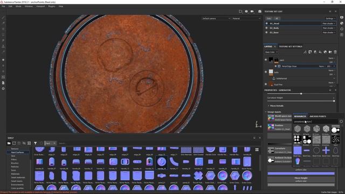Click the shader settings sphere icon on right dock
Image resolution: width=345 pixels, height=194 pixels.
click(x=342, y=23)
